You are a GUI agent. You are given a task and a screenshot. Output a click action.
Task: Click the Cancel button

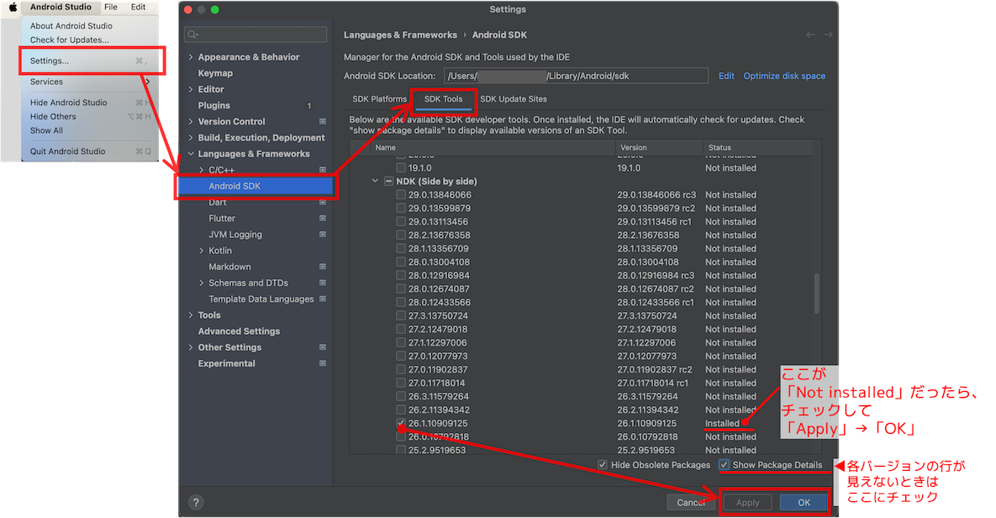[x=691, y=502]
